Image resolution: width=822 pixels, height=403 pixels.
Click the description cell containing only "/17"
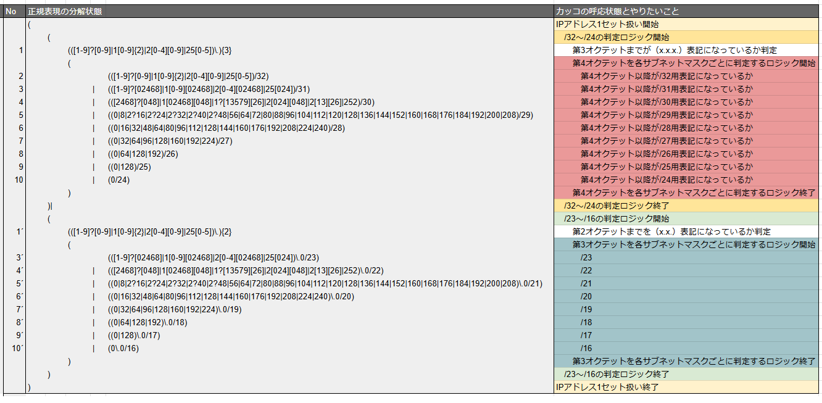[687, 336]
